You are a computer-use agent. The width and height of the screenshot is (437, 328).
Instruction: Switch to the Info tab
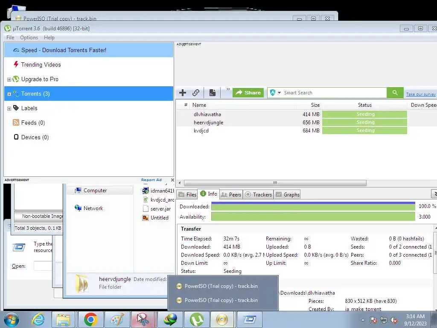[x=208, y=194]
